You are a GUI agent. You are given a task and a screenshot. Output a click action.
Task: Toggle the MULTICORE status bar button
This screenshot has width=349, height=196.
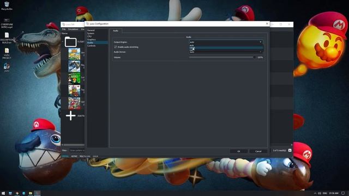(85, 156)
